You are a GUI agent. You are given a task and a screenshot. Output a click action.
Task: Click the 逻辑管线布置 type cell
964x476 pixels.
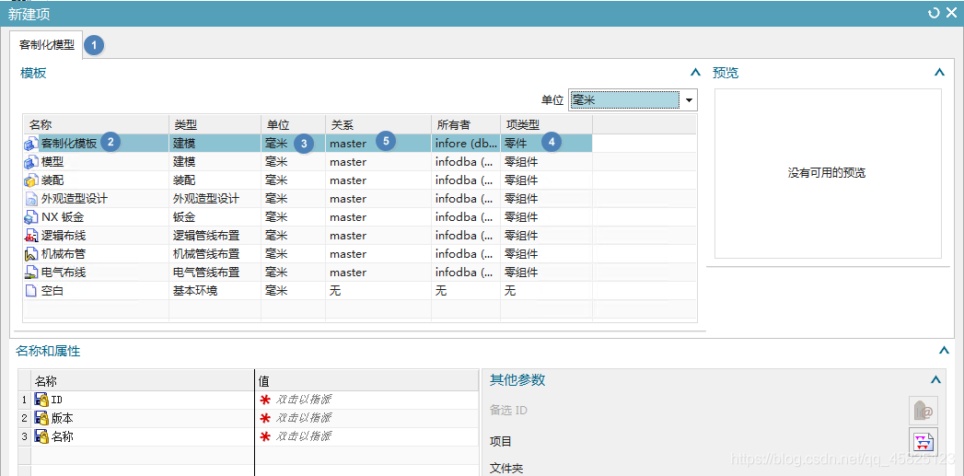215,236
